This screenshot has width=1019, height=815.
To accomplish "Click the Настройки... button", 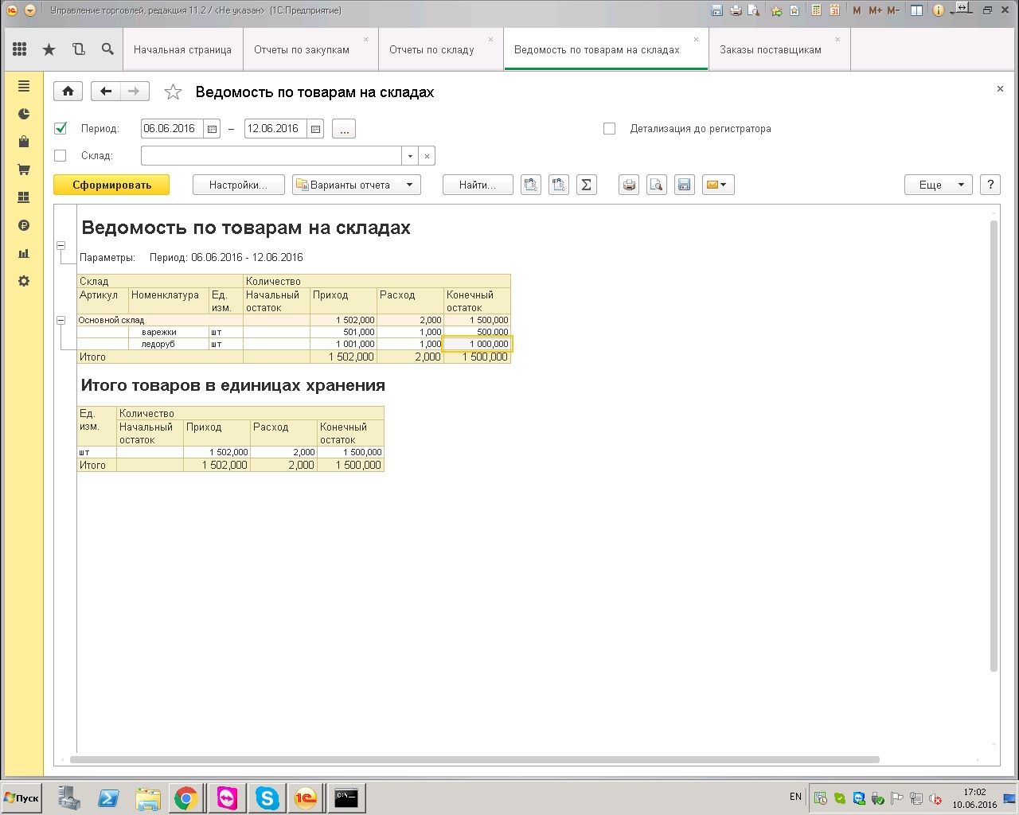I will click(239, 185).
